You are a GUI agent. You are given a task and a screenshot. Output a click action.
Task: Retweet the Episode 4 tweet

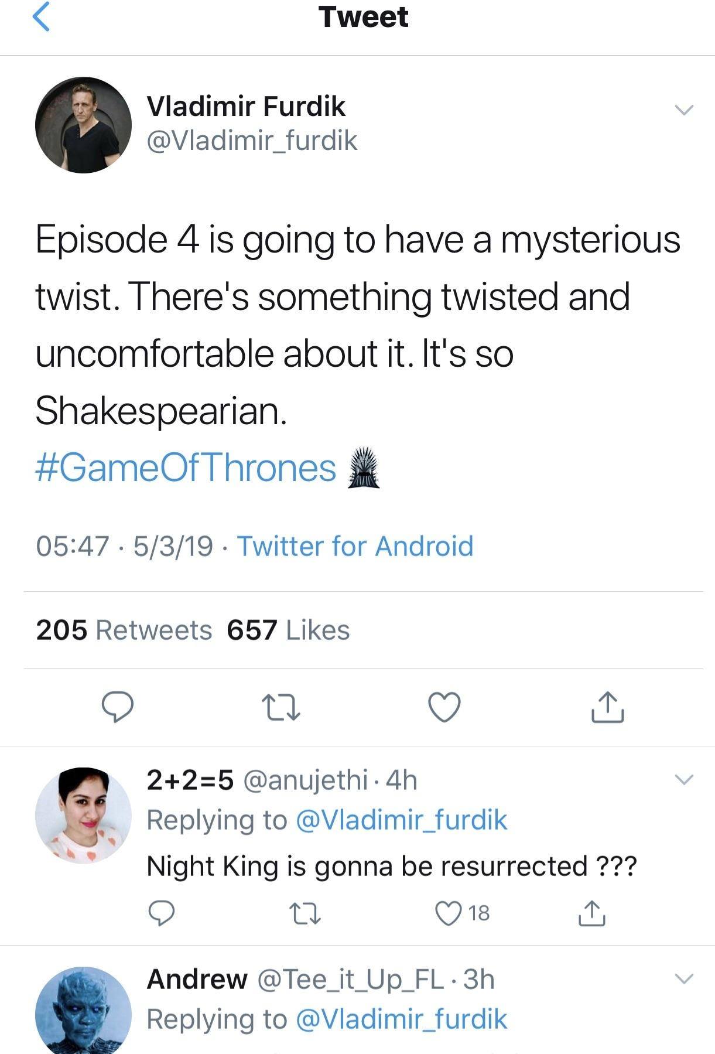281,707
